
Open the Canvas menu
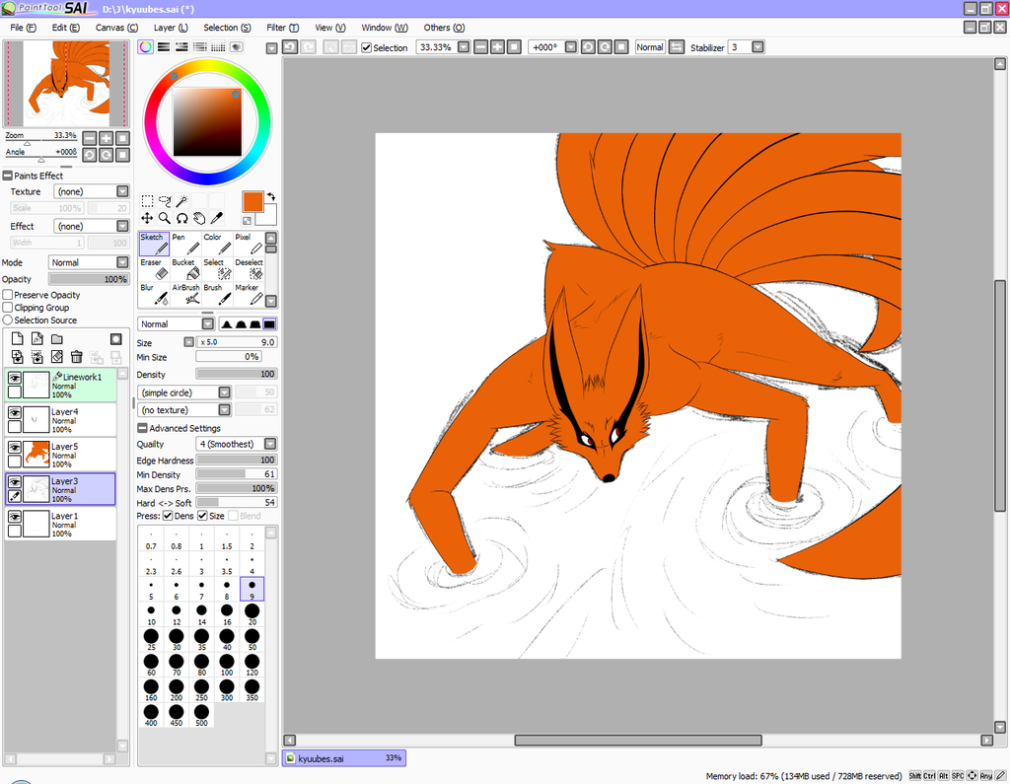[x=116, y=28]
